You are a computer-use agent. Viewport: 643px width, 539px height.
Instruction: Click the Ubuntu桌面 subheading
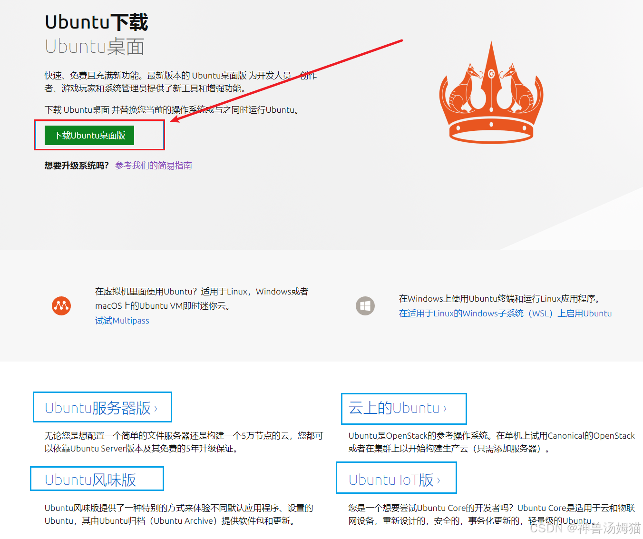click(94, 47)
